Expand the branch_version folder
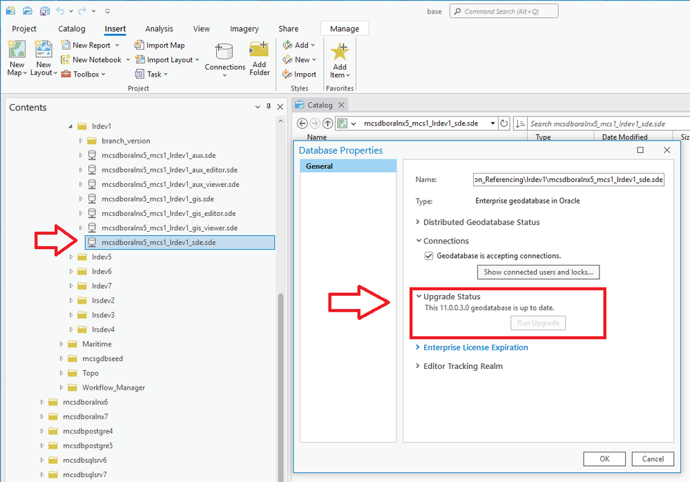The image size is (690, 482). point(81,141)
